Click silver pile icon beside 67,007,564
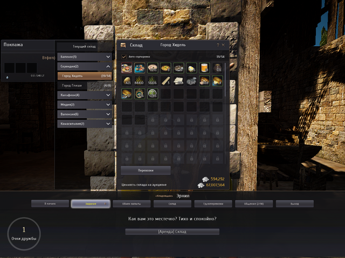 click(201, 185)
